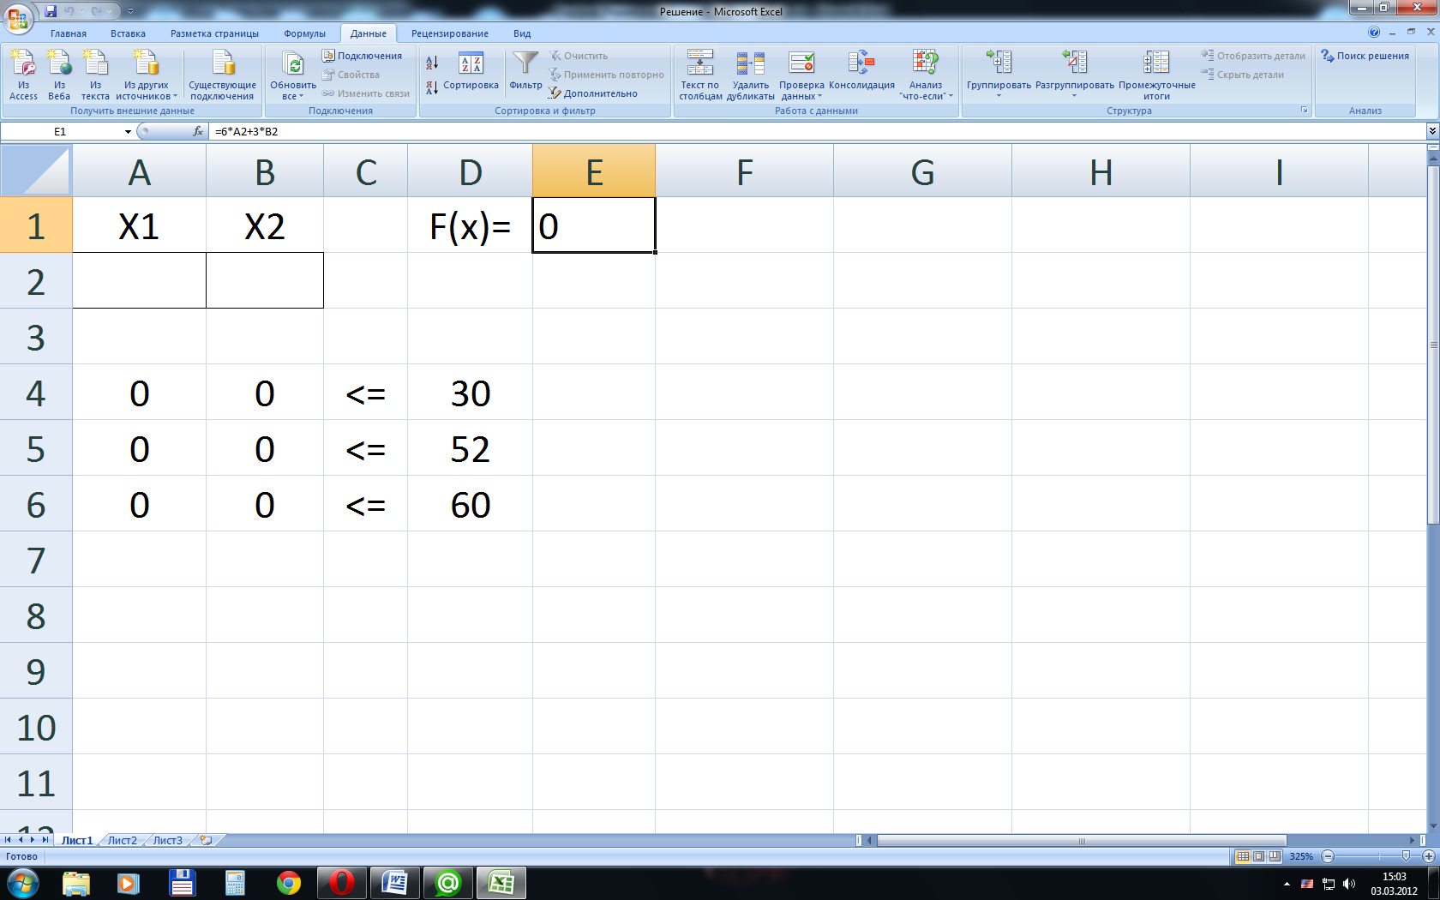Click Промежуточные итоги

point(1156,75)
